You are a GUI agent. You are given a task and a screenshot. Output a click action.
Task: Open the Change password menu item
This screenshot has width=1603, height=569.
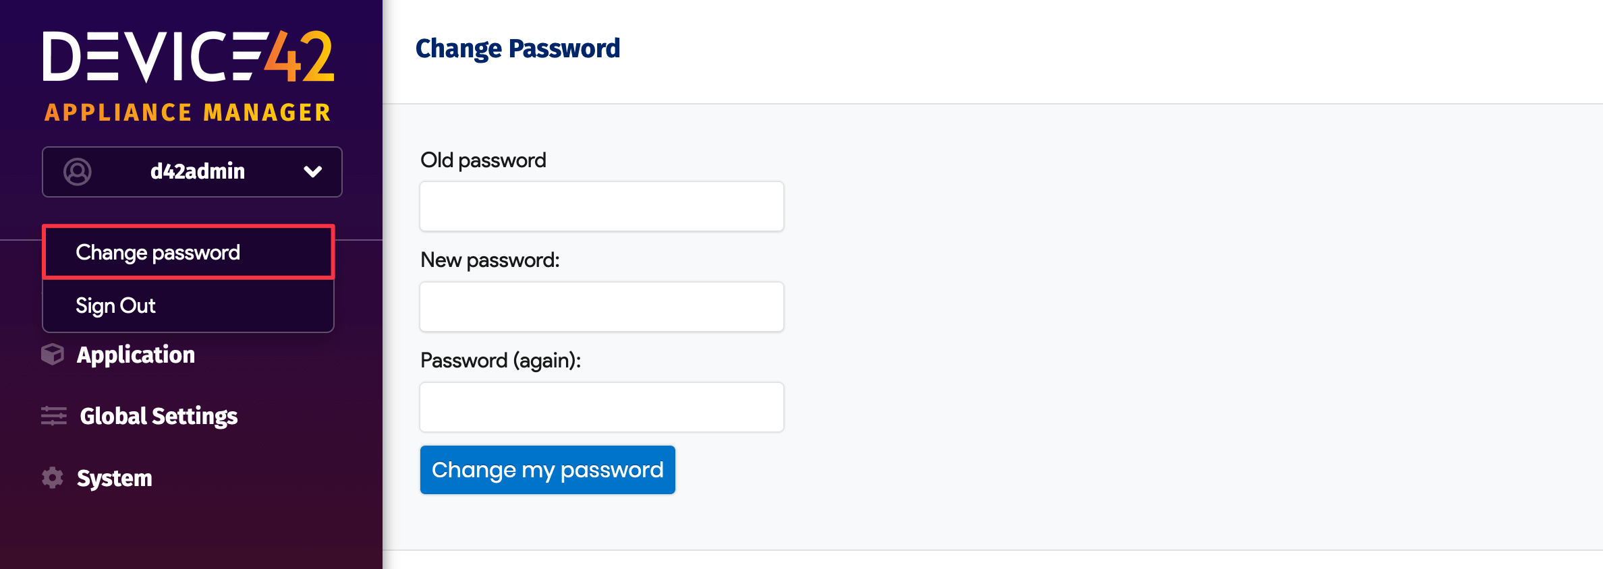(158, 252)
